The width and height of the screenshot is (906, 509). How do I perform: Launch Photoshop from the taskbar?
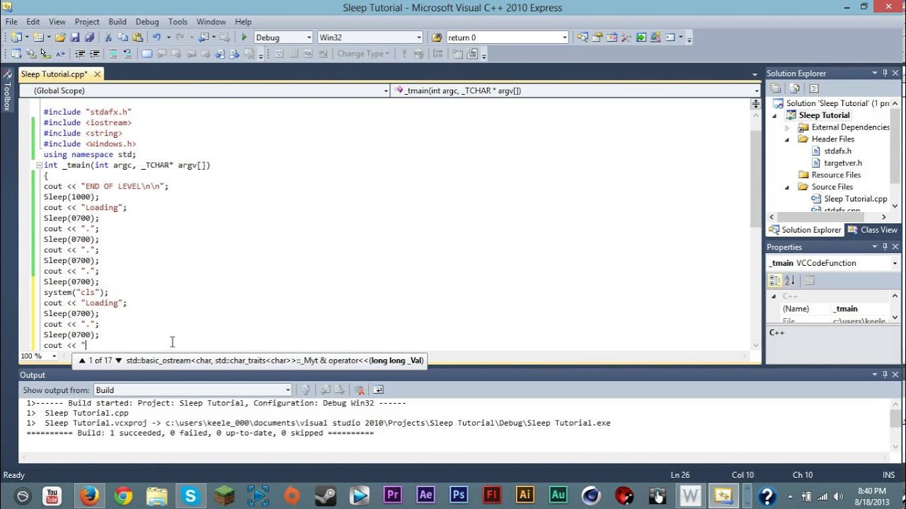click(x=459, y=495)
